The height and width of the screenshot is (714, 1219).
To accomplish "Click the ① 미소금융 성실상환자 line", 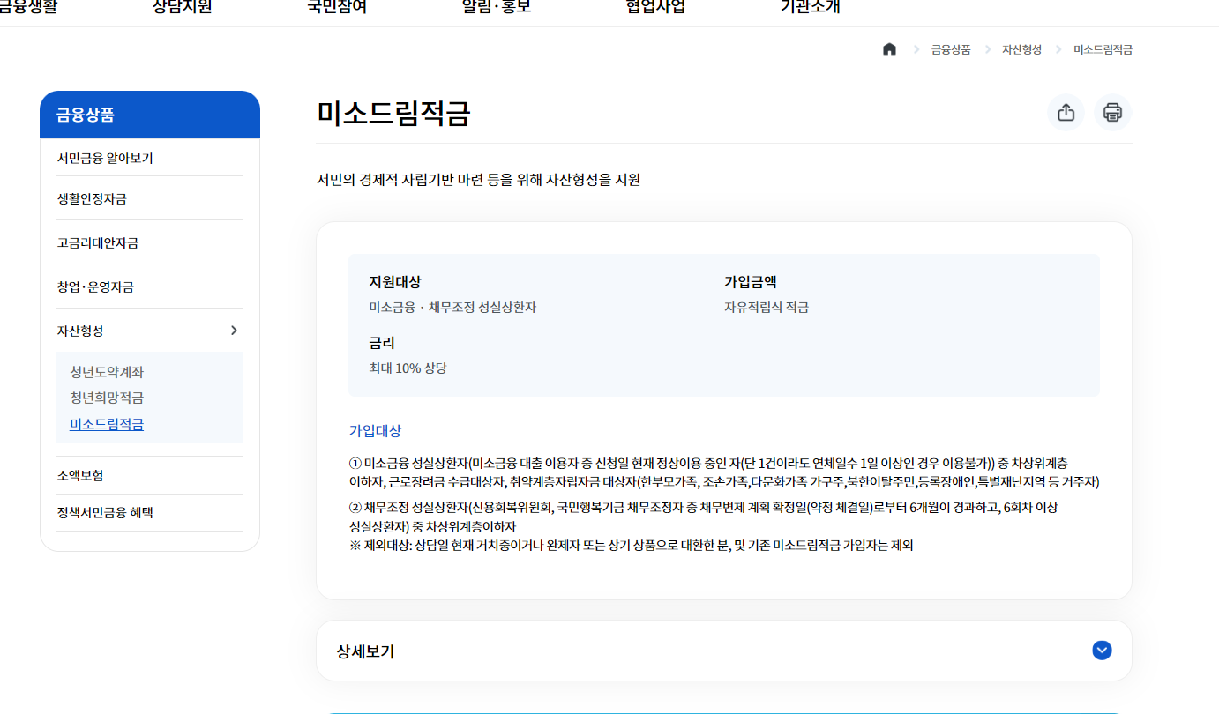I will click(724, 472).
